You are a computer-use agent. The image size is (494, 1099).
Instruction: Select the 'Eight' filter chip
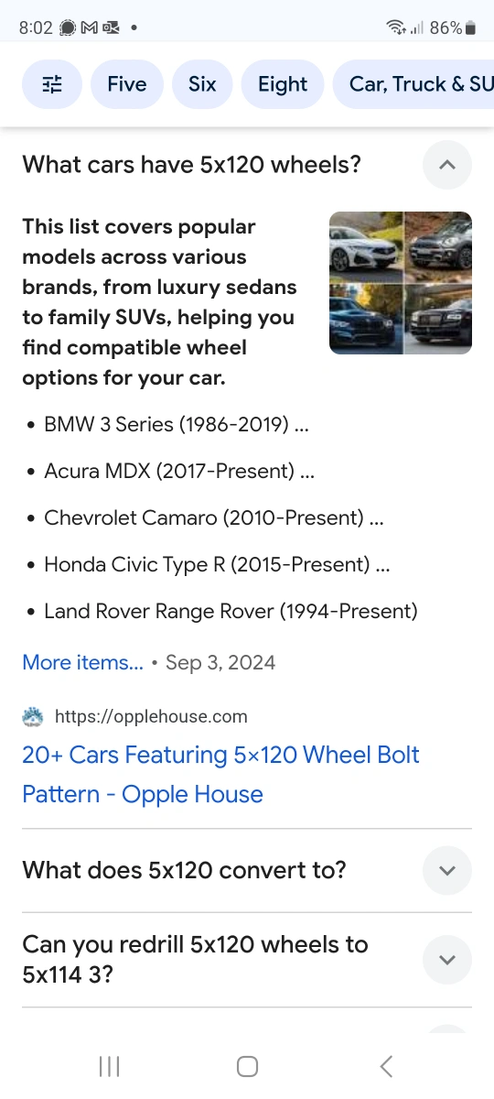pyautogui.click(x=283, y=85)
